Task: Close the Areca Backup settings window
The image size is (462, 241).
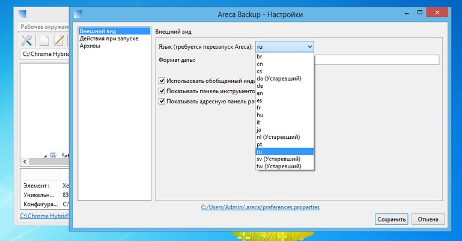Action: [437, 13]
